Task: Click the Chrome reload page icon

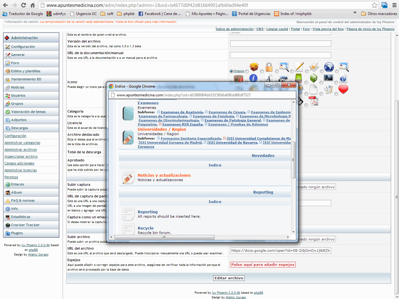Action: click(x=23, y=5)
